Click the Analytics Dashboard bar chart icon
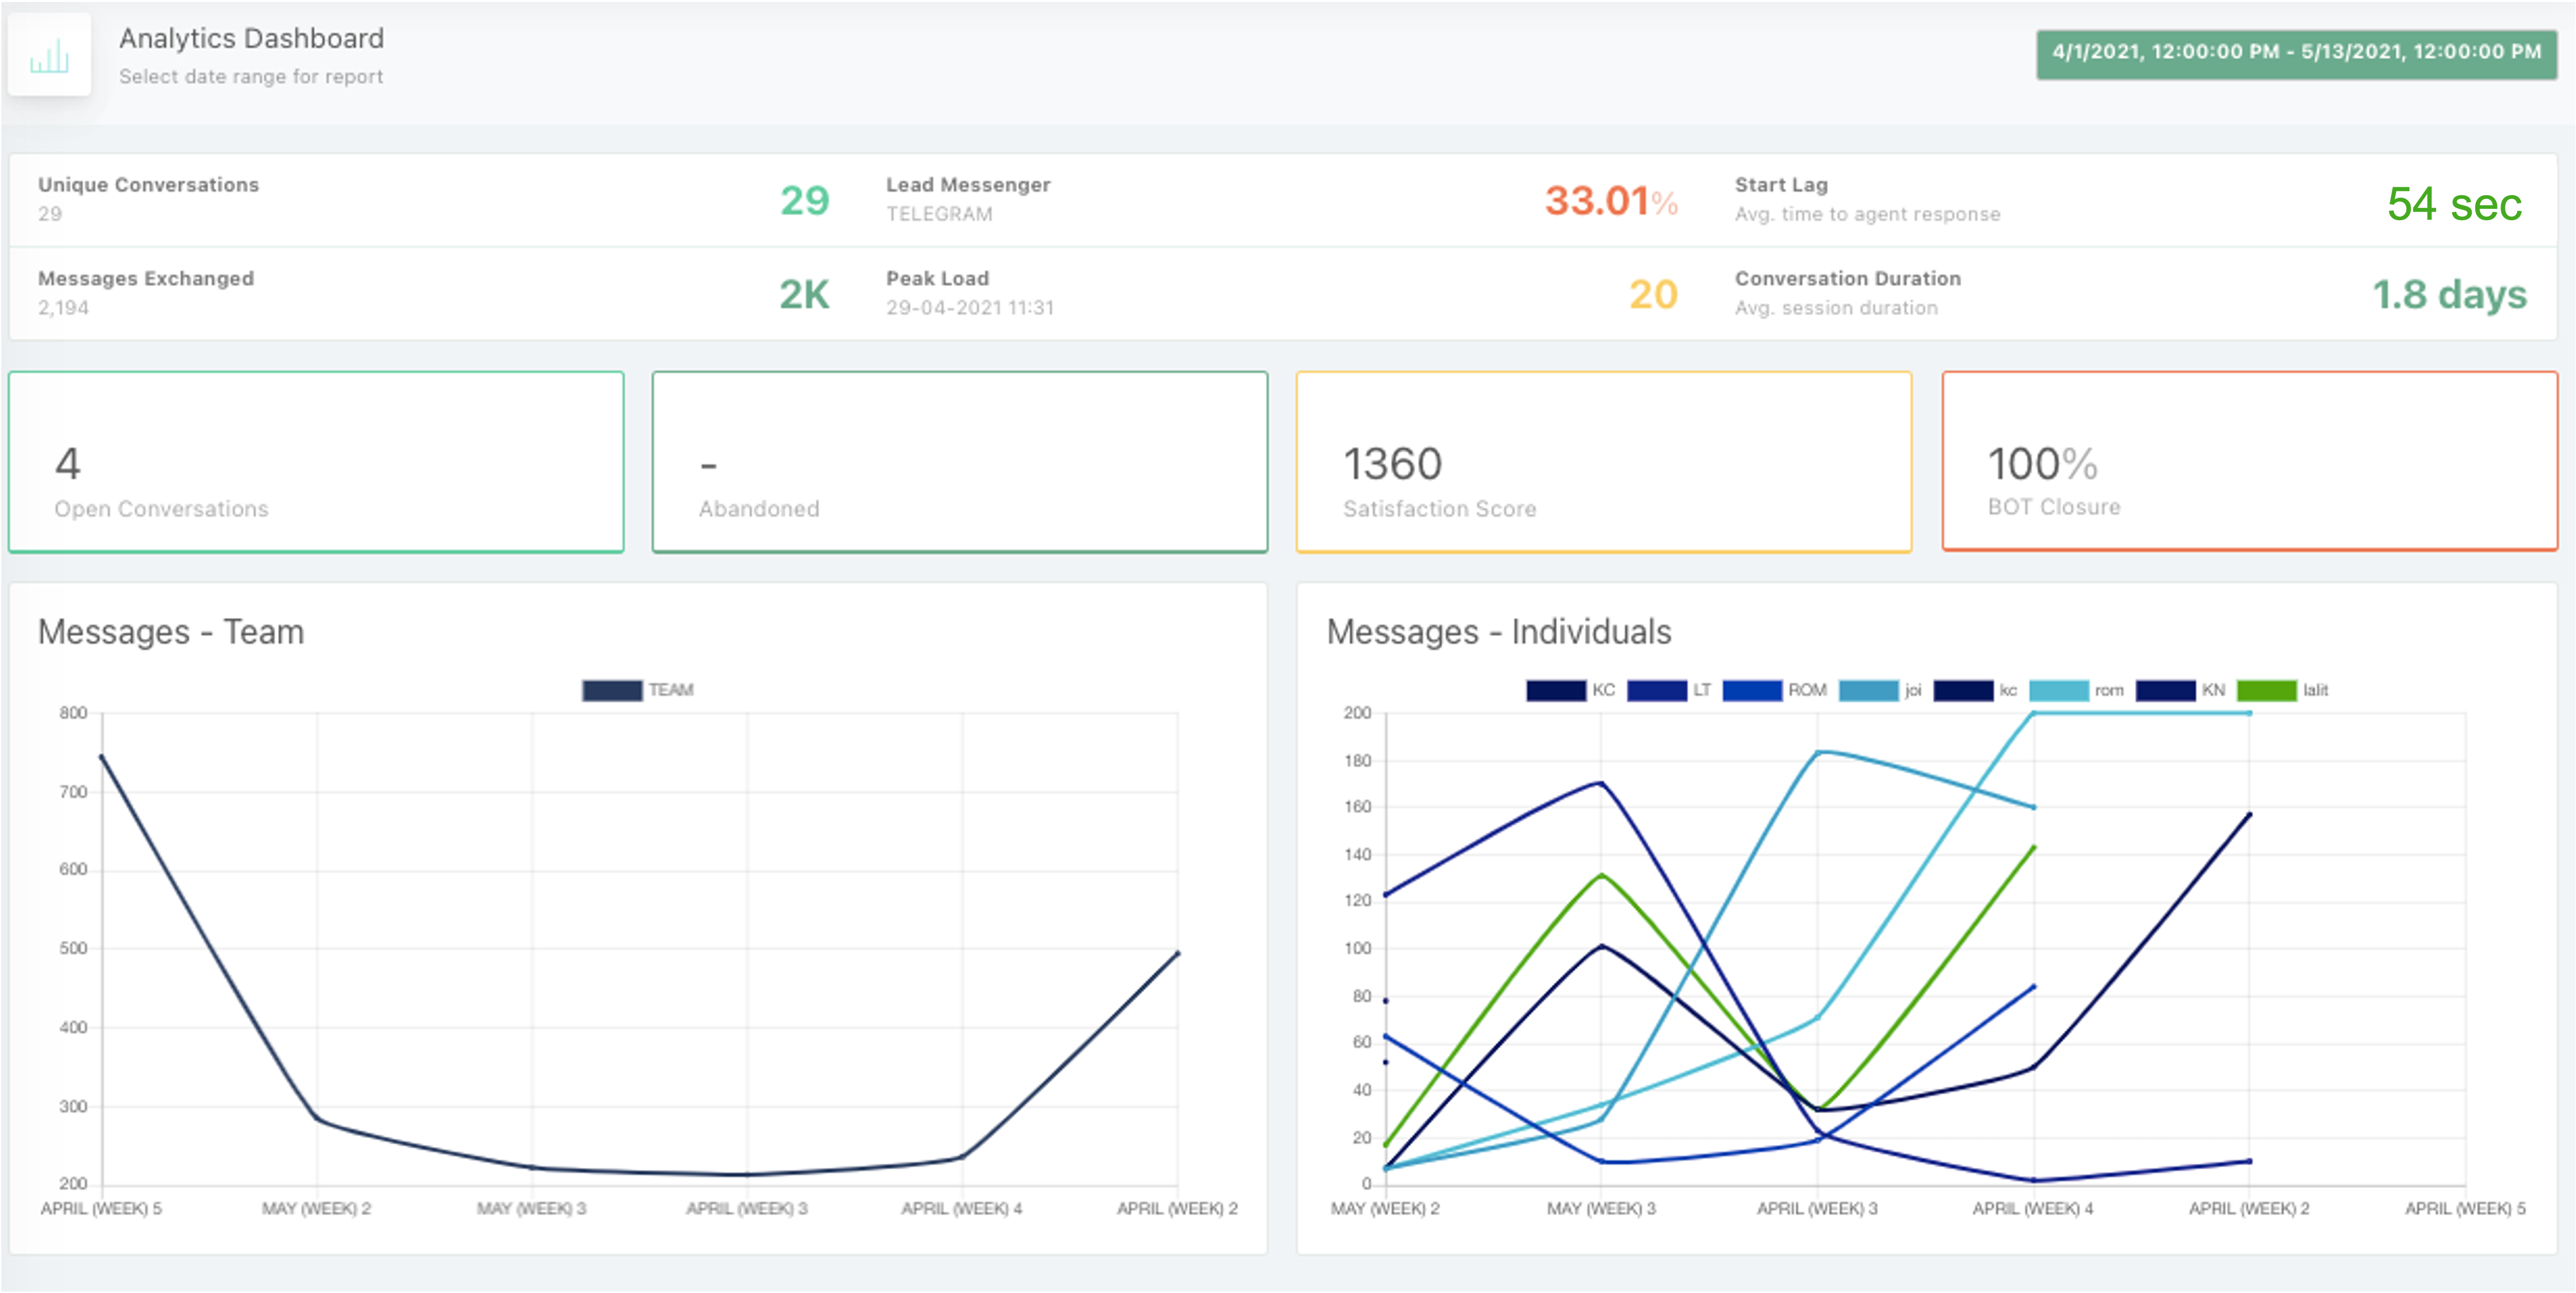 pos(50,55)
